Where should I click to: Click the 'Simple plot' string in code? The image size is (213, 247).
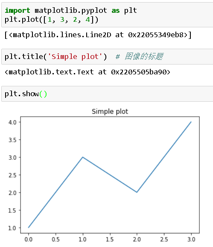pyautogui.click(x=75, y=56)
